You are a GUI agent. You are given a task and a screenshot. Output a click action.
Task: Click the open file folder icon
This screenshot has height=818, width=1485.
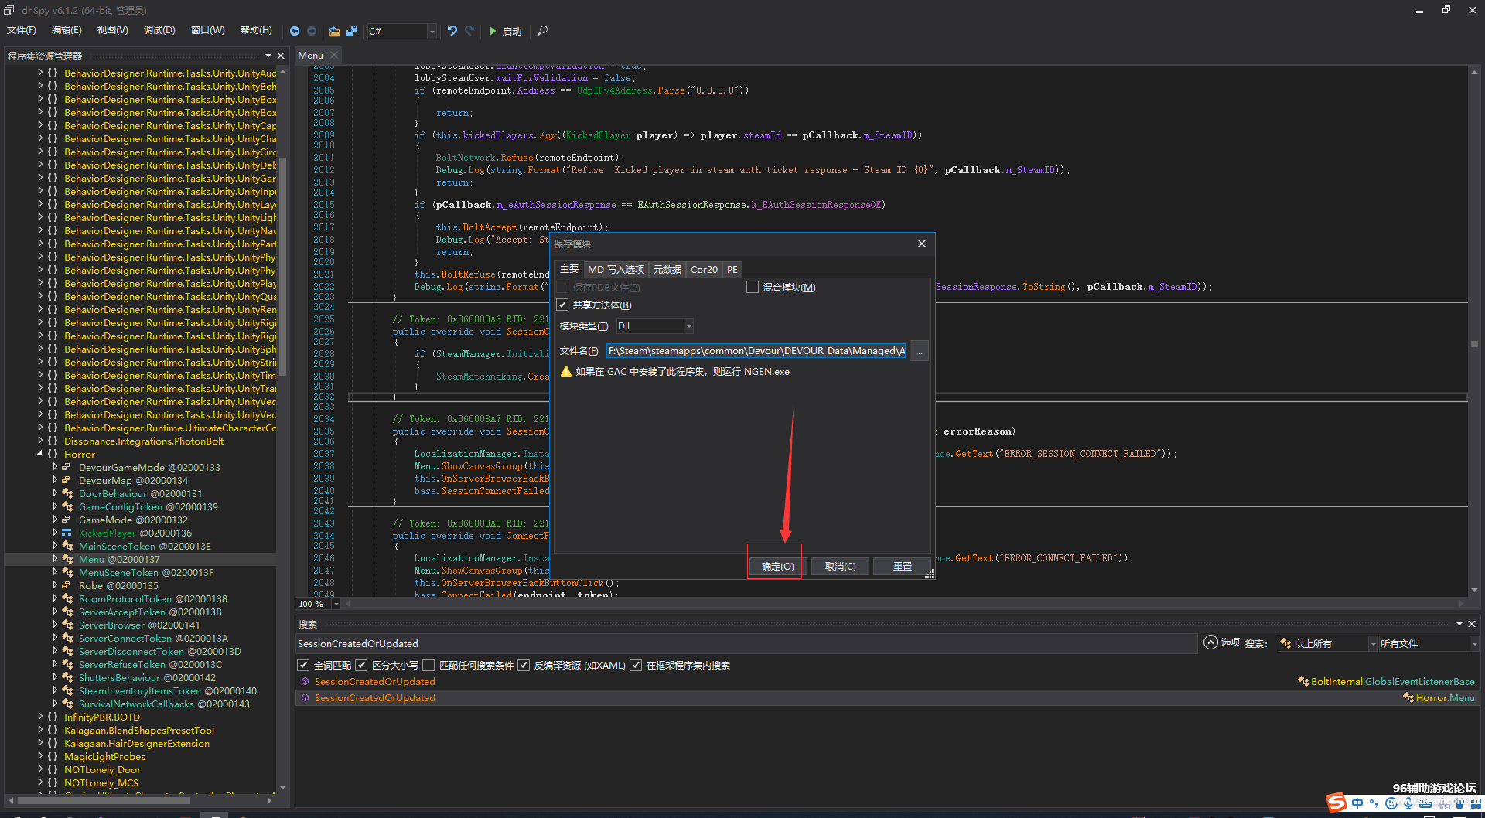click(x=334, y=31)
